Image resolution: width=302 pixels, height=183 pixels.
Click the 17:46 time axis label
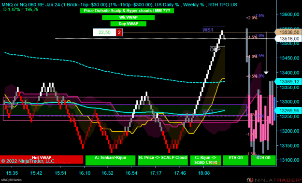click(x=180, y=173)
